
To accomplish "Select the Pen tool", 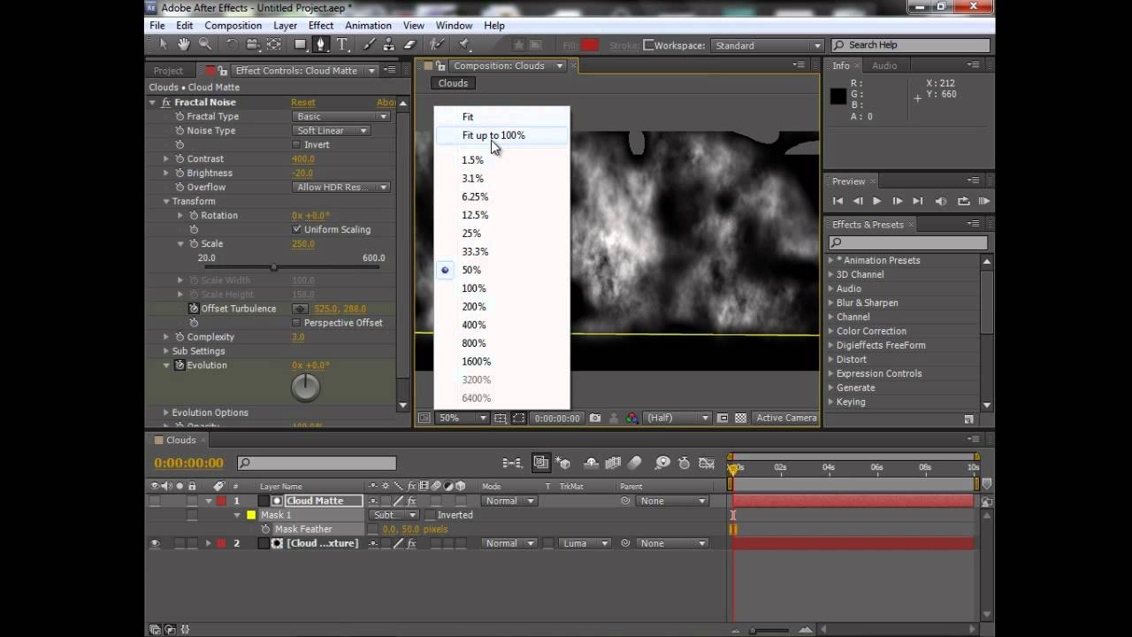I will [x=321, y=44].
